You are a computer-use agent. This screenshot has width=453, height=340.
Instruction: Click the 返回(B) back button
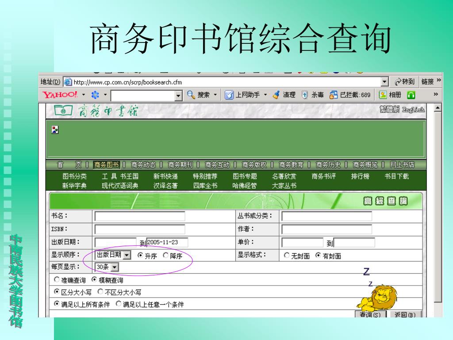406,314
